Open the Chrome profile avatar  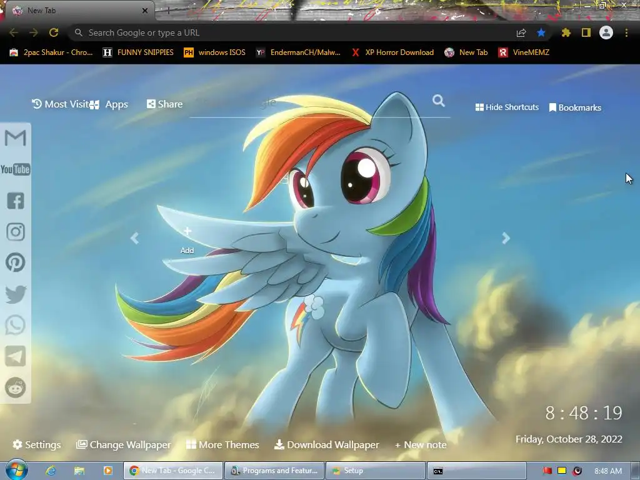coord(606,32)
